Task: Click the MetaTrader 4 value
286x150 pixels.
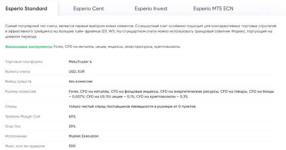Action: 80,62
